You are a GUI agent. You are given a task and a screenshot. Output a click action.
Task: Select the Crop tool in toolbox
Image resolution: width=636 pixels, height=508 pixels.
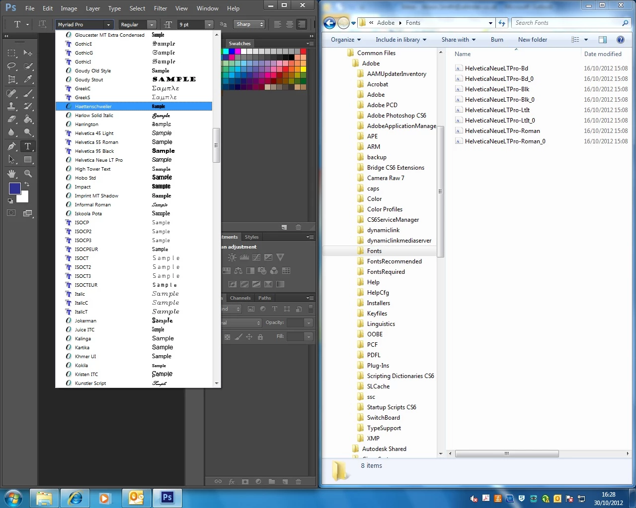point(12,79)
